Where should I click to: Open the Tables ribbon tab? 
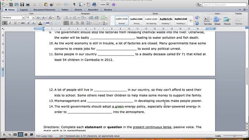(x=65, y=10)
